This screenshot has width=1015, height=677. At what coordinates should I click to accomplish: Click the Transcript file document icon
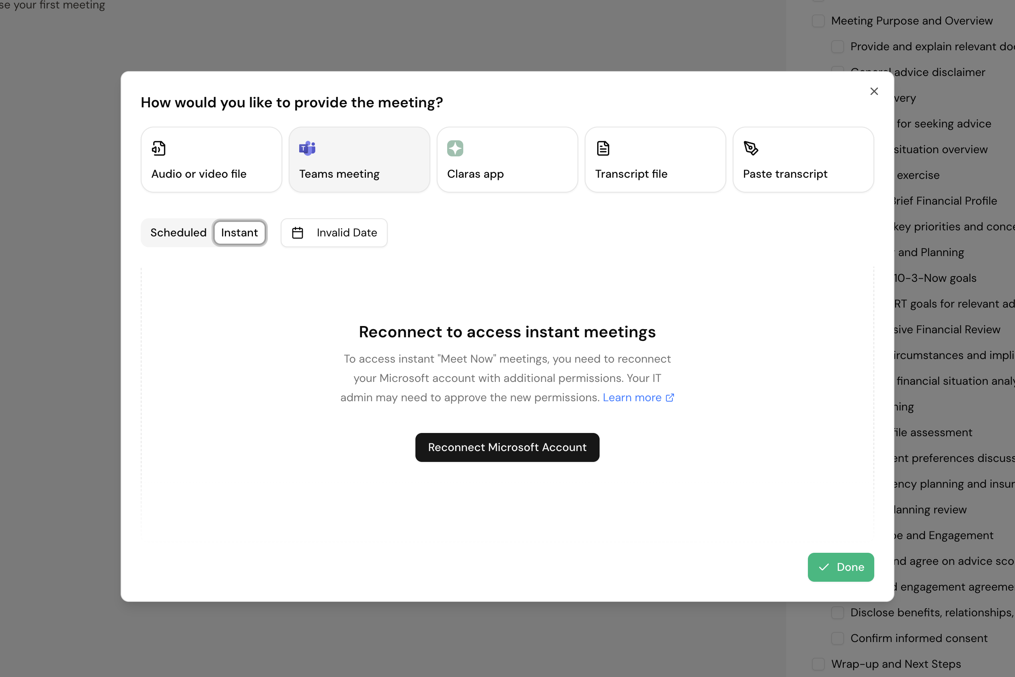coord(603,148)
